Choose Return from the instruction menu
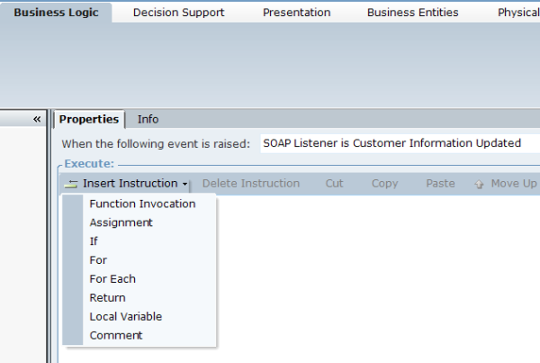 (x=107, y=298)
